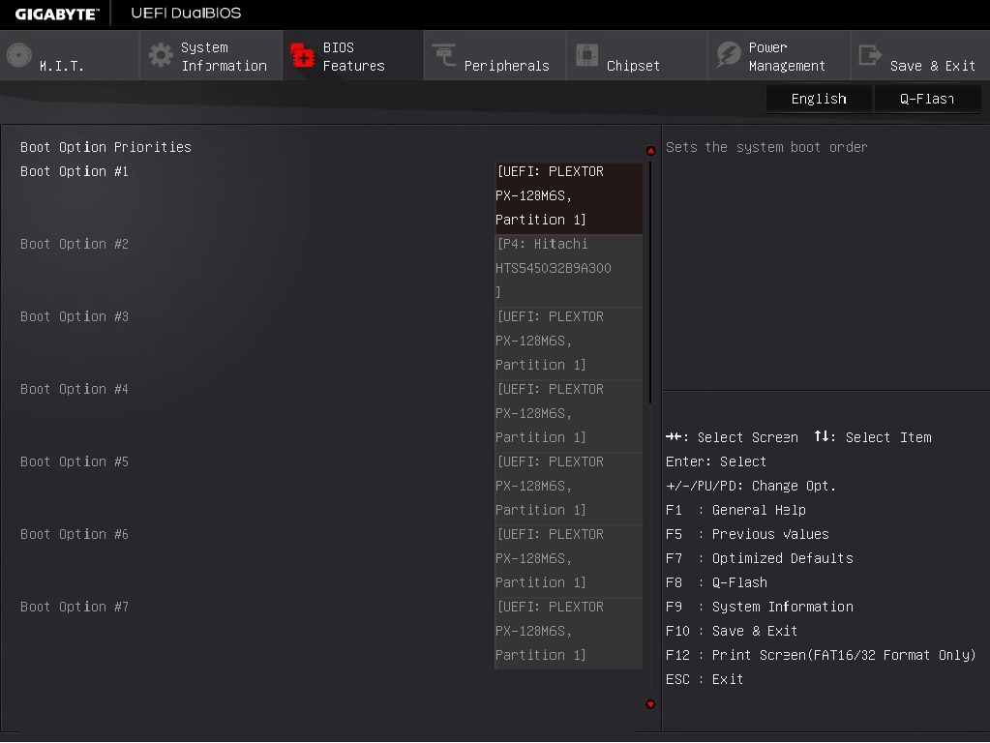Change Boot Option #2 Hitachi drive value
Viewport: 990px width, 743px height.
point(568,268)
